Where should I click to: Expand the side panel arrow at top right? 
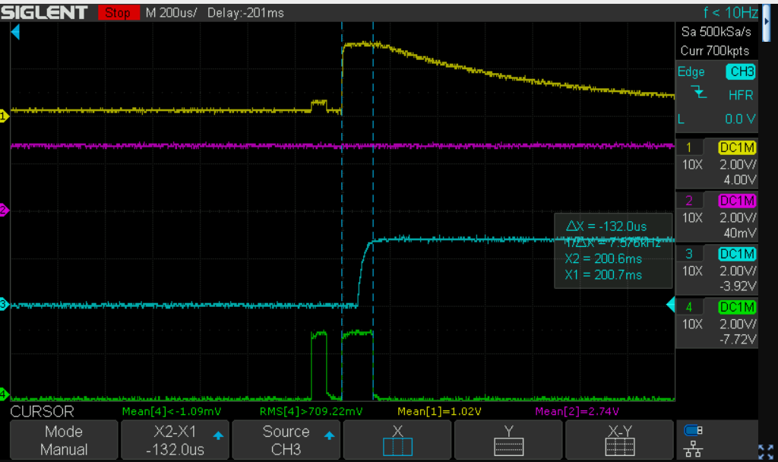click(767, 22)
